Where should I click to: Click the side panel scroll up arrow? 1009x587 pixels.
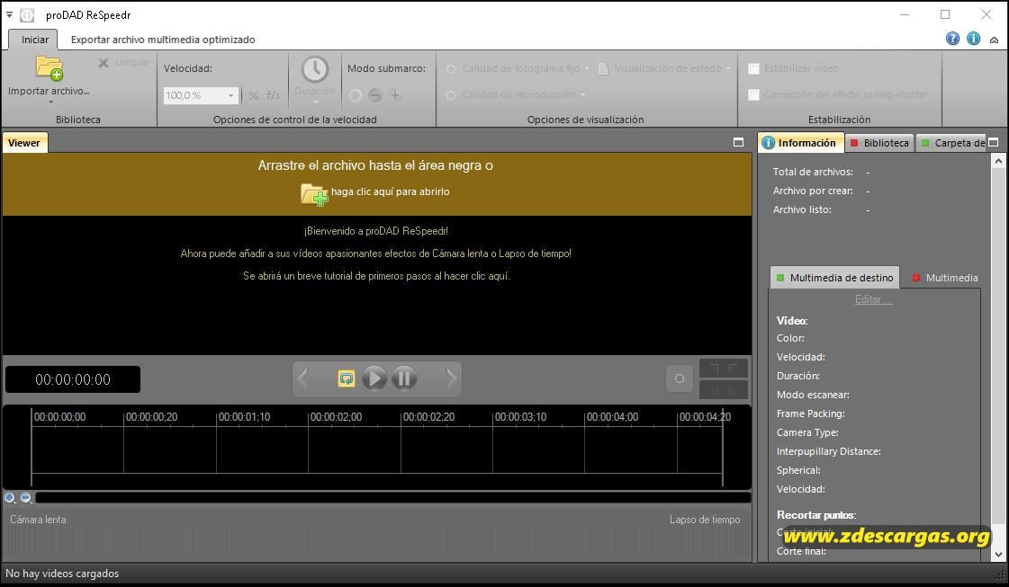click(999, 161)
